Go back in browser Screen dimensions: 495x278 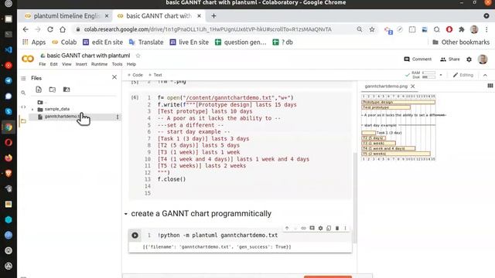[x=26, y=29]
